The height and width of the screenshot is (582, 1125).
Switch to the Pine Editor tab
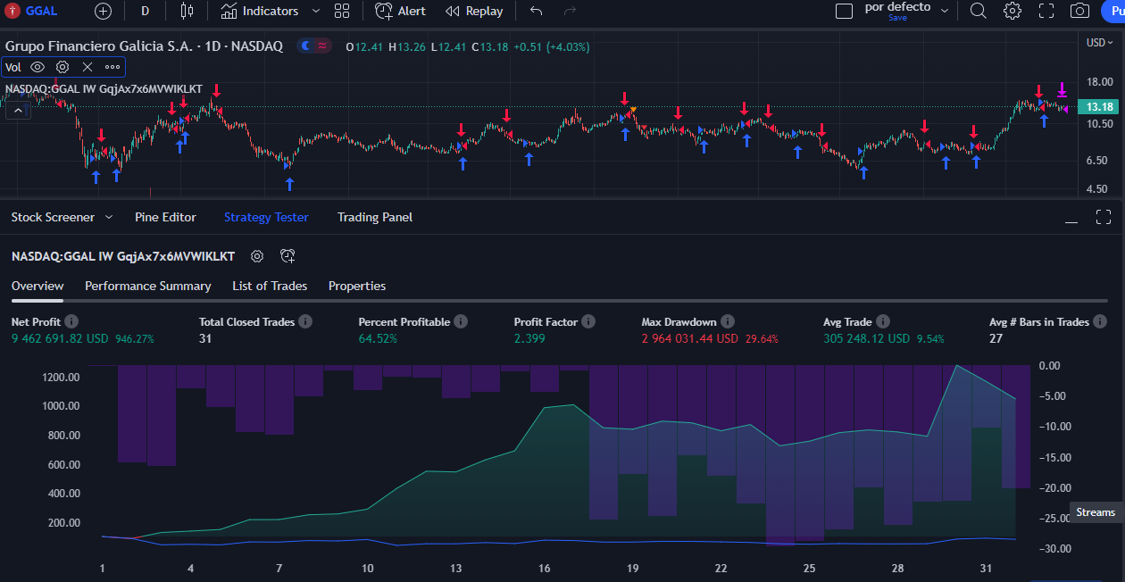click(165, 217)
